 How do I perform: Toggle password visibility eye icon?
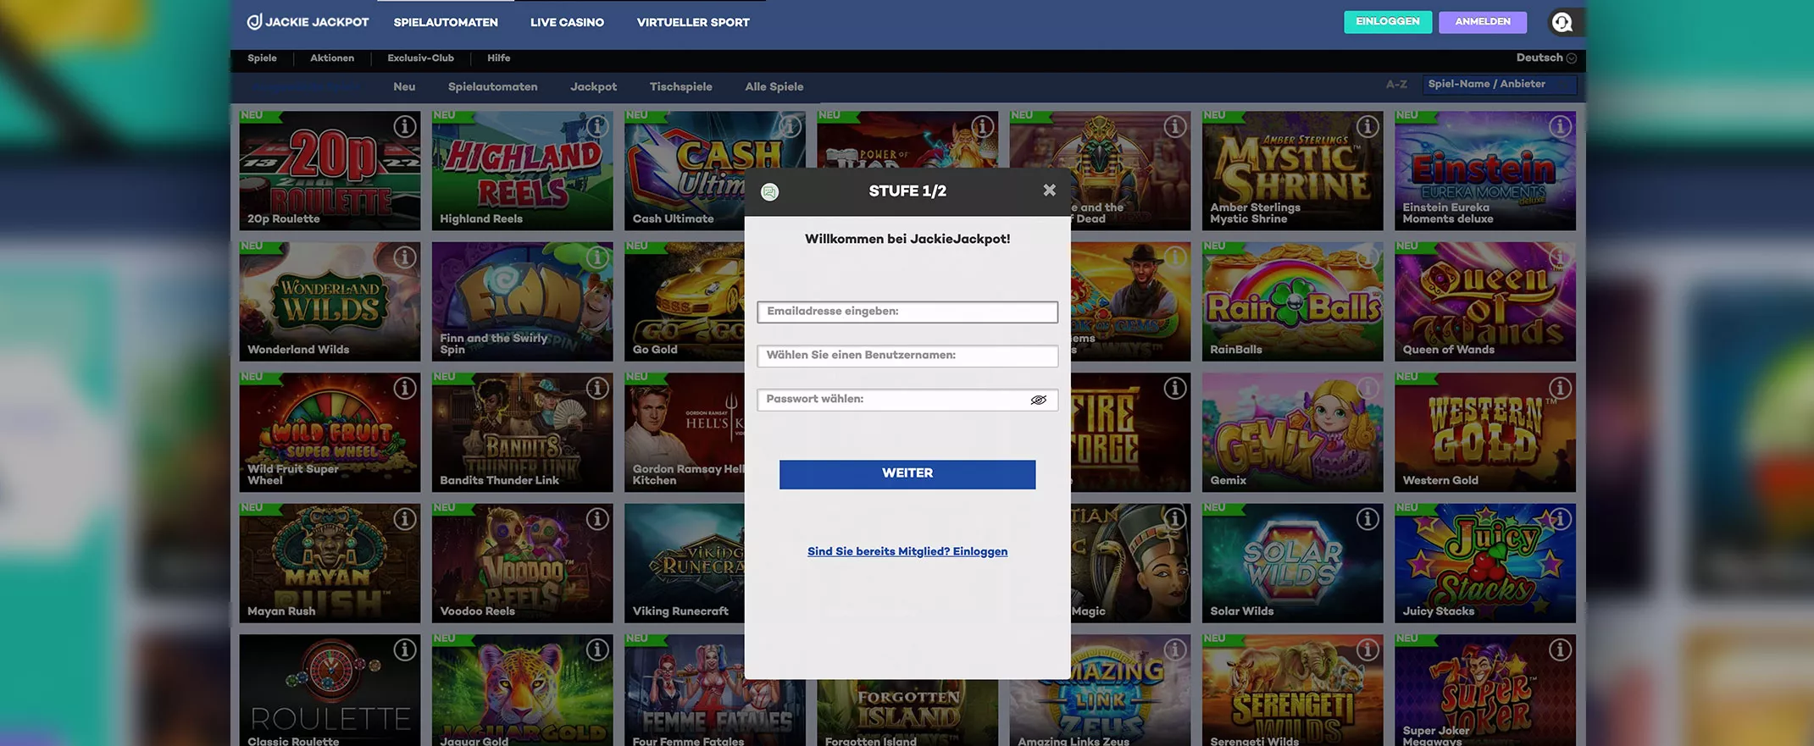pos(1038,400)
